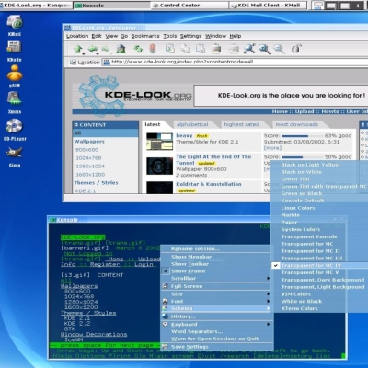Choose Rename session... from the context menu

point(195,248)
